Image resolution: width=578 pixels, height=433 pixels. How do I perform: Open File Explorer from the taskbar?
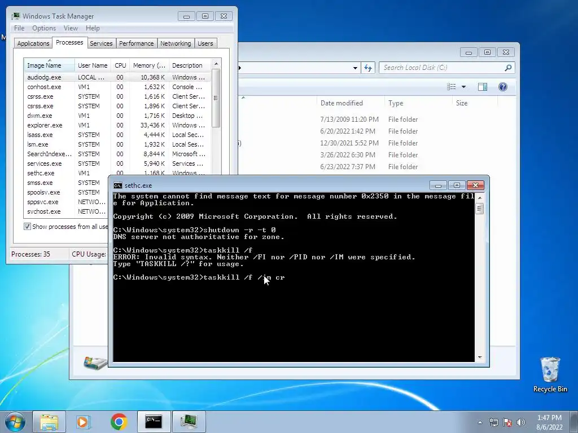(x=49, y=422)
